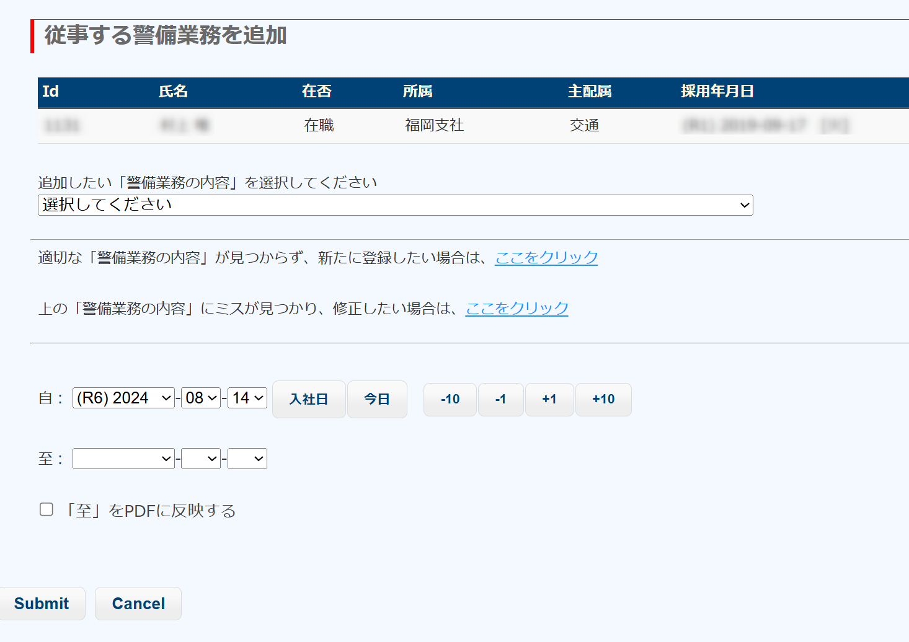The image size is (909, 642).
Task: Enable the 「至」をPDFに反映する checkbox
Action: pyautogui.click(x=47, y=509)
